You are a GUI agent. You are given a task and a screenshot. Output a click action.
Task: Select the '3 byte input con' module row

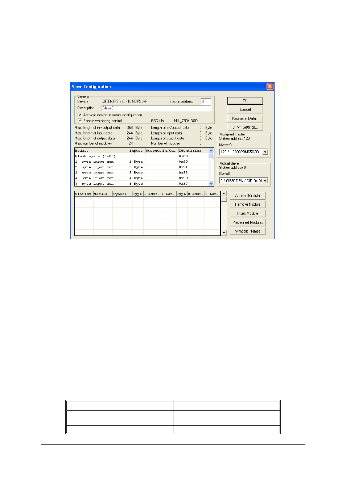[141, 173]
